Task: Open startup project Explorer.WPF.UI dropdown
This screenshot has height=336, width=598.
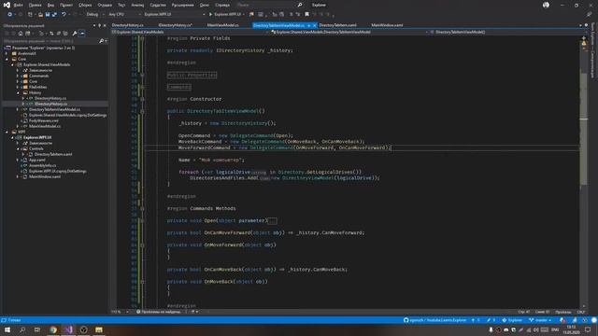Action: [x=175, y=15]
